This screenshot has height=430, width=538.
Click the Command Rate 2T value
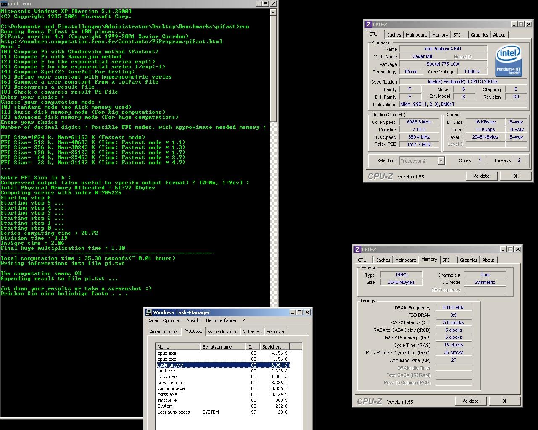pos(454,360)
